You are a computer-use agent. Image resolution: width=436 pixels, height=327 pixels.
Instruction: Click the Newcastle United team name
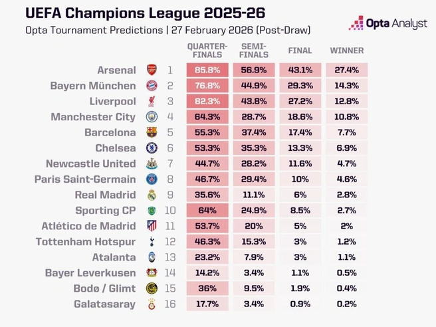point(91,163)
